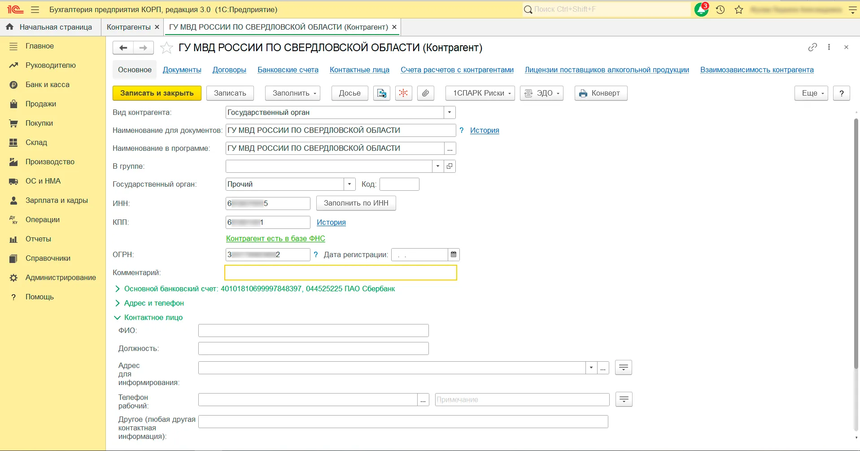
Task: Click into the Комментарий input field
Action: pos(341,272)
